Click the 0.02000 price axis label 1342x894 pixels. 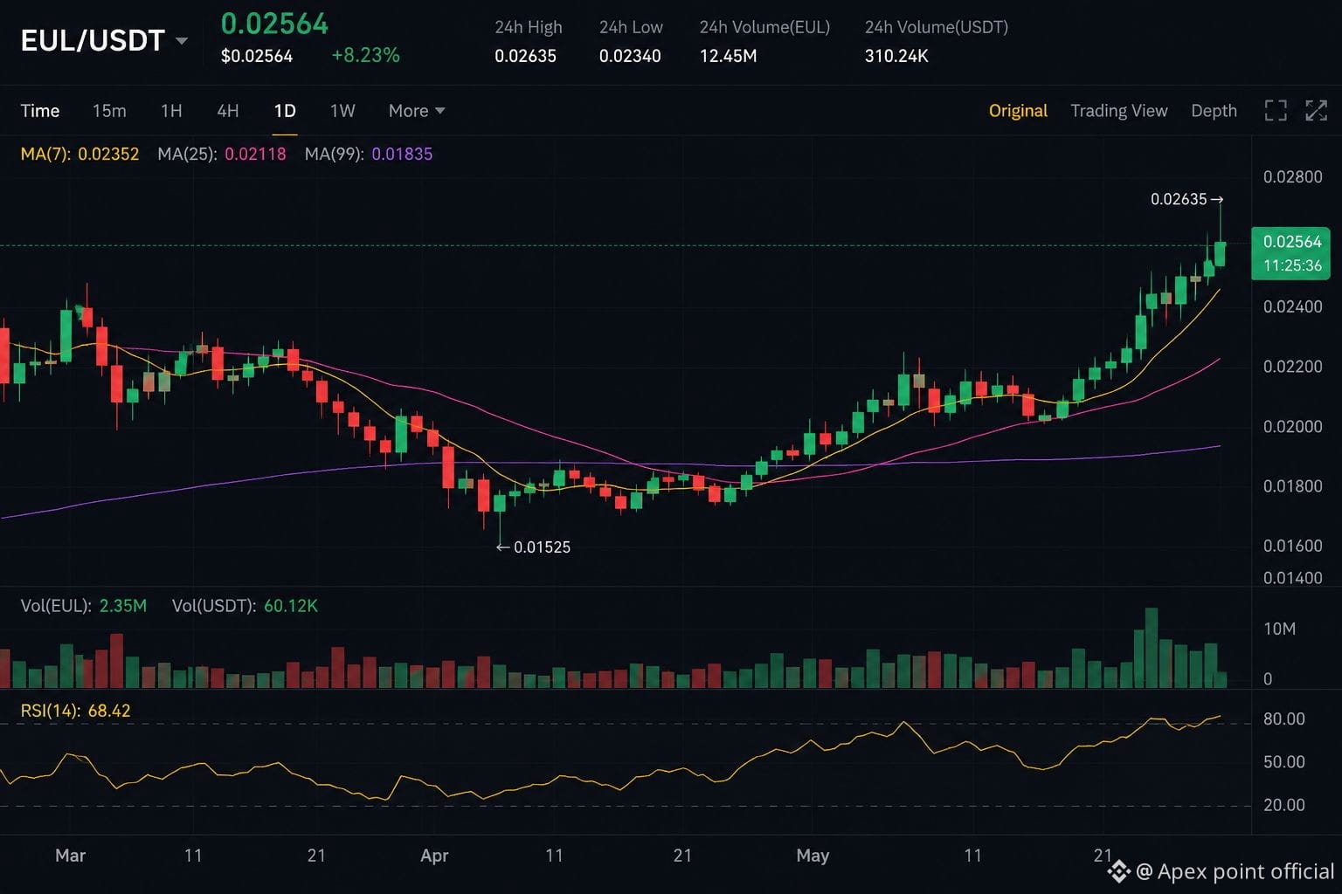pos(1293,426)
